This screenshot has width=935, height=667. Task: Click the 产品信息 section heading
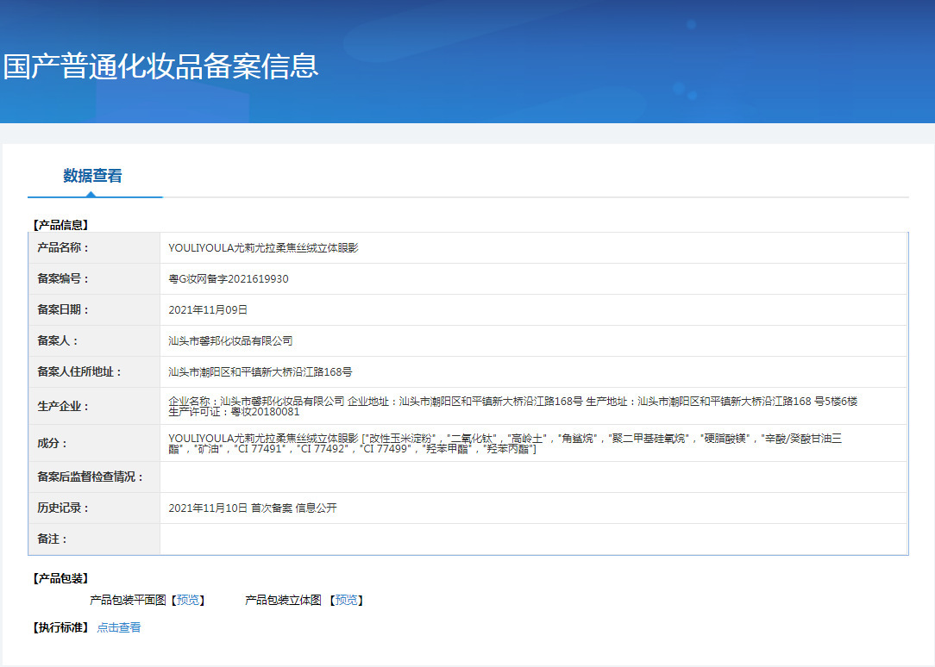tap(61, 225)
